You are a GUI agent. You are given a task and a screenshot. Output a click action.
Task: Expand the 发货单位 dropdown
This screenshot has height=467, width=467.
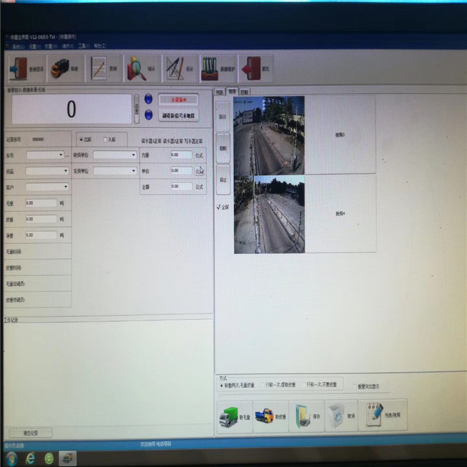[133, 171]
